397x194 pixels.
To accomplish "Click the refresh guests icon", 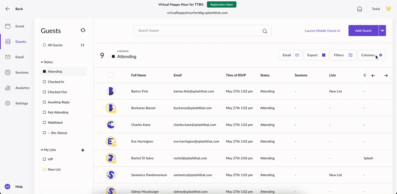I will pyautogui.click(x=83, y=30).
